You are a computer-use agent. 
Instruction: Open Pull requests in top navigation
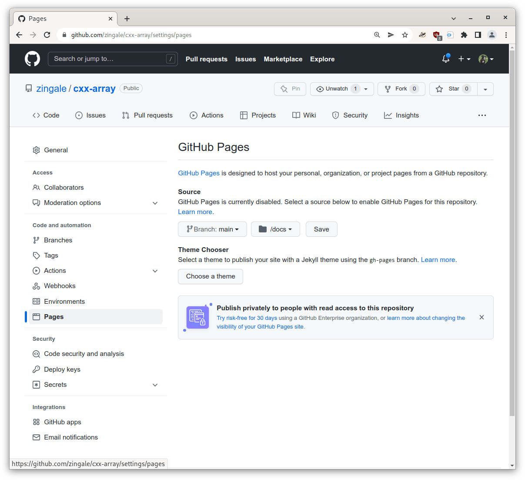click(x=207, y=59)
